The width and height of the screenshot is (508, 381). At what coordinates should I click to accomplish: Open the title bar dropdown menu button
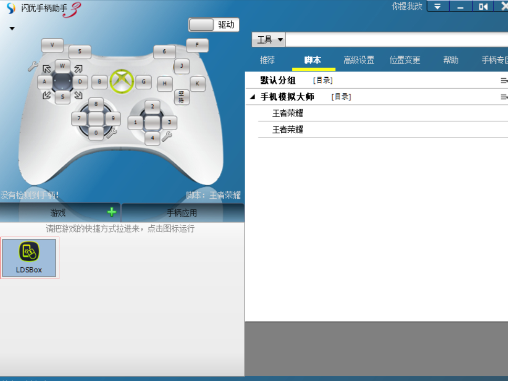click(x=438, y=6)
